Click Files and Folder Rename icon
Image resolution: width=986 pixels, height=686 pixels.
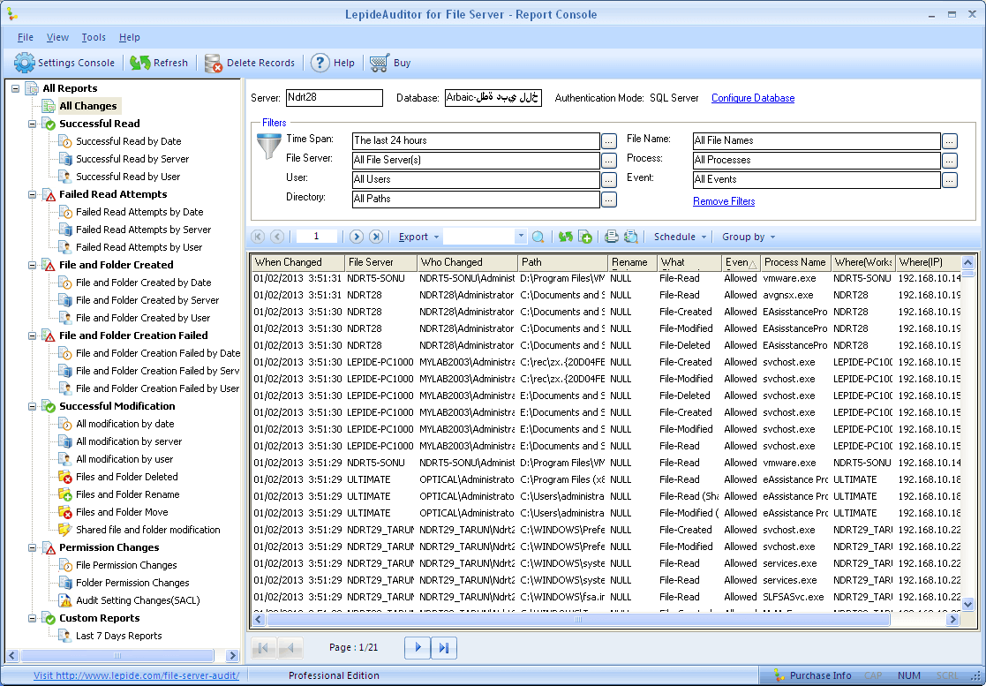pos(64,494)
